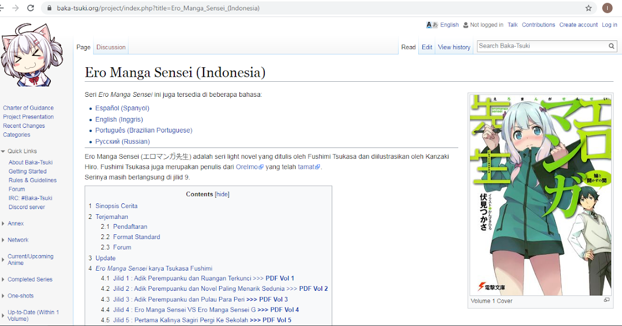Click the padlock site info icon
Screen dimensions: 622x326
tap(49, 8)
